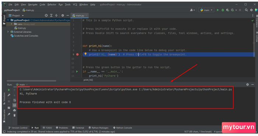Viewport: 258px width, 136px height.
Task: Rerun main in the Run panel
Action: pyautogui.click(x=9, y=90)
